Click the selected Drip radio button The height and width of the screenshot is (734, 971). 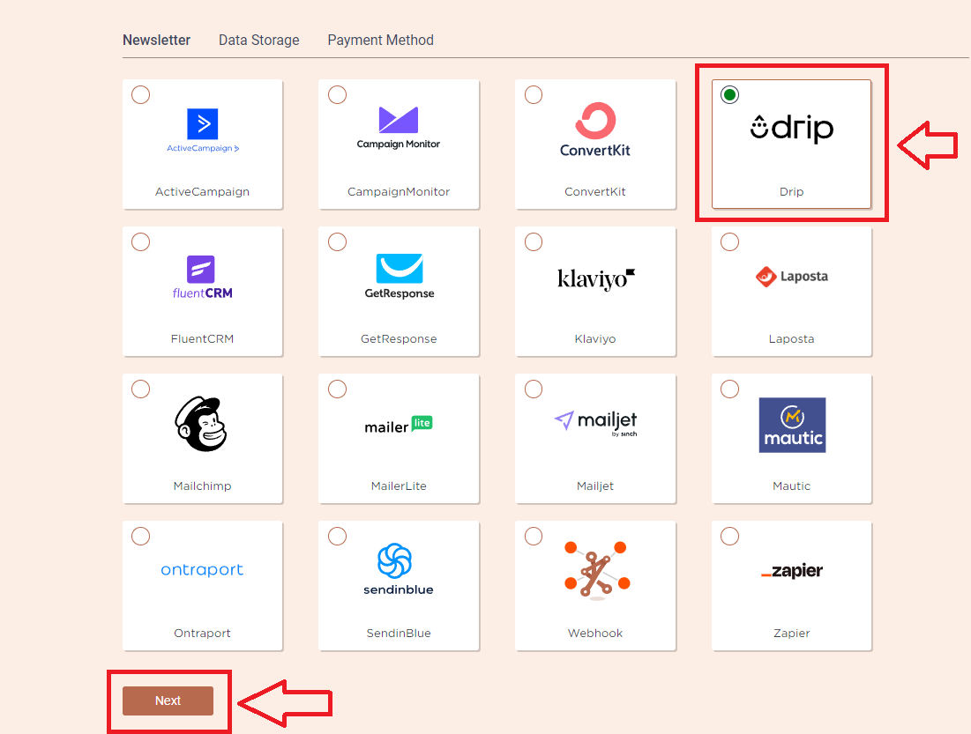[729, 94]
